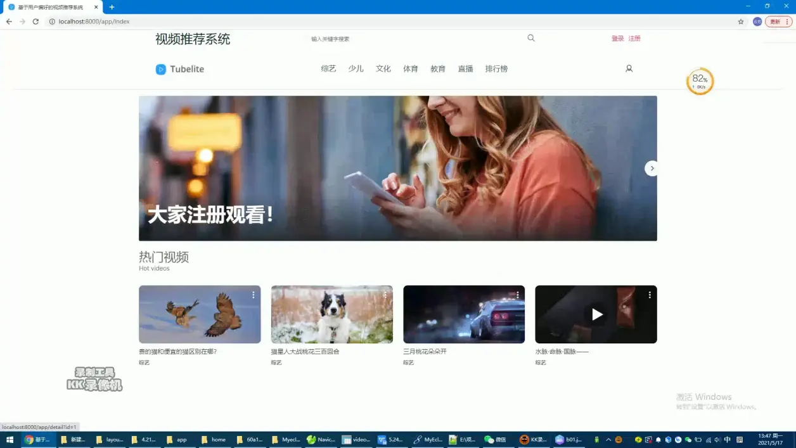Open the car video thumbnail
796x448 pixels.
tap(464, 314)
